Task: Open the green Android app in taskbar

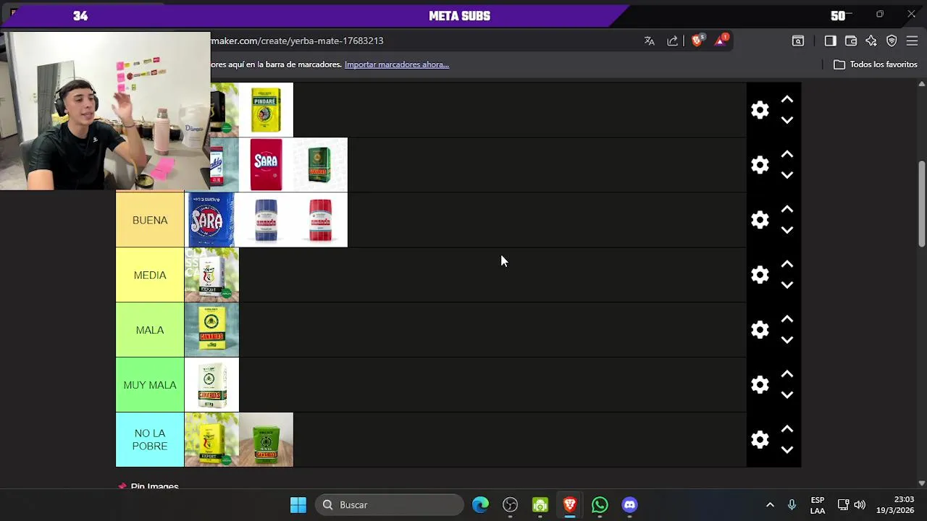Action: [x=540, y=505]
